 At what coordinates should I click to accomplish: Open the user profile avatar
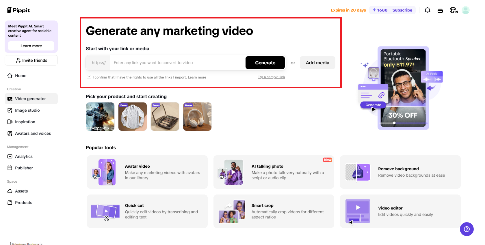(466, 10)
